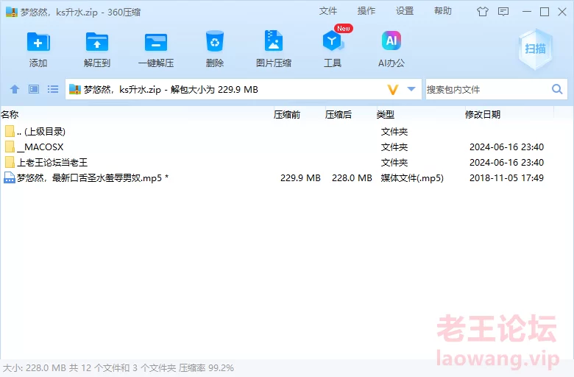Sort by 修改日期 column header
This screenshot has height=377, width=574.
(x=483, y=115)
